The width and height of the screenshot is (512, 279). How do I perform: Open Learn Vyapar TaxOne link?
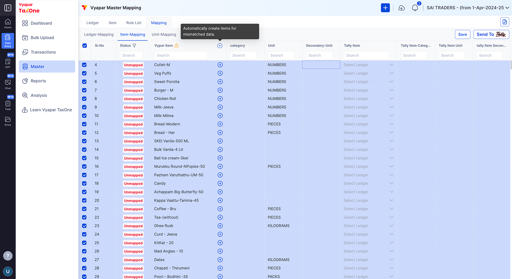point(47,110)
